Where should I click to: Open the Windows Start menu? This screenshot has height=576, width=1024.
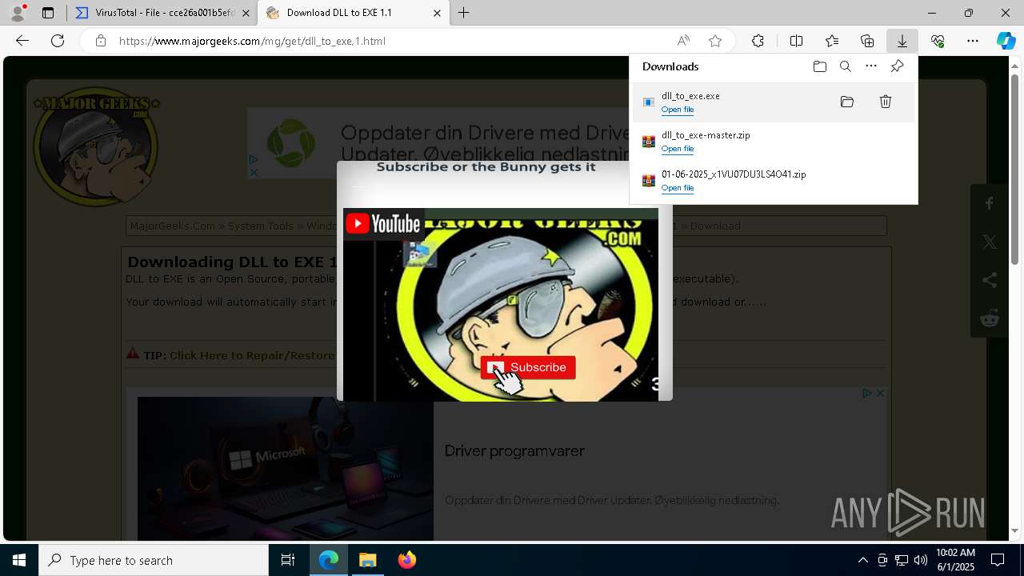click(19, 560)
